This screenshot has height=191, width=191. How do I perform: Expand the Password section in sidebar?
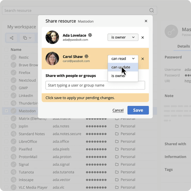[x=173, y=57]
